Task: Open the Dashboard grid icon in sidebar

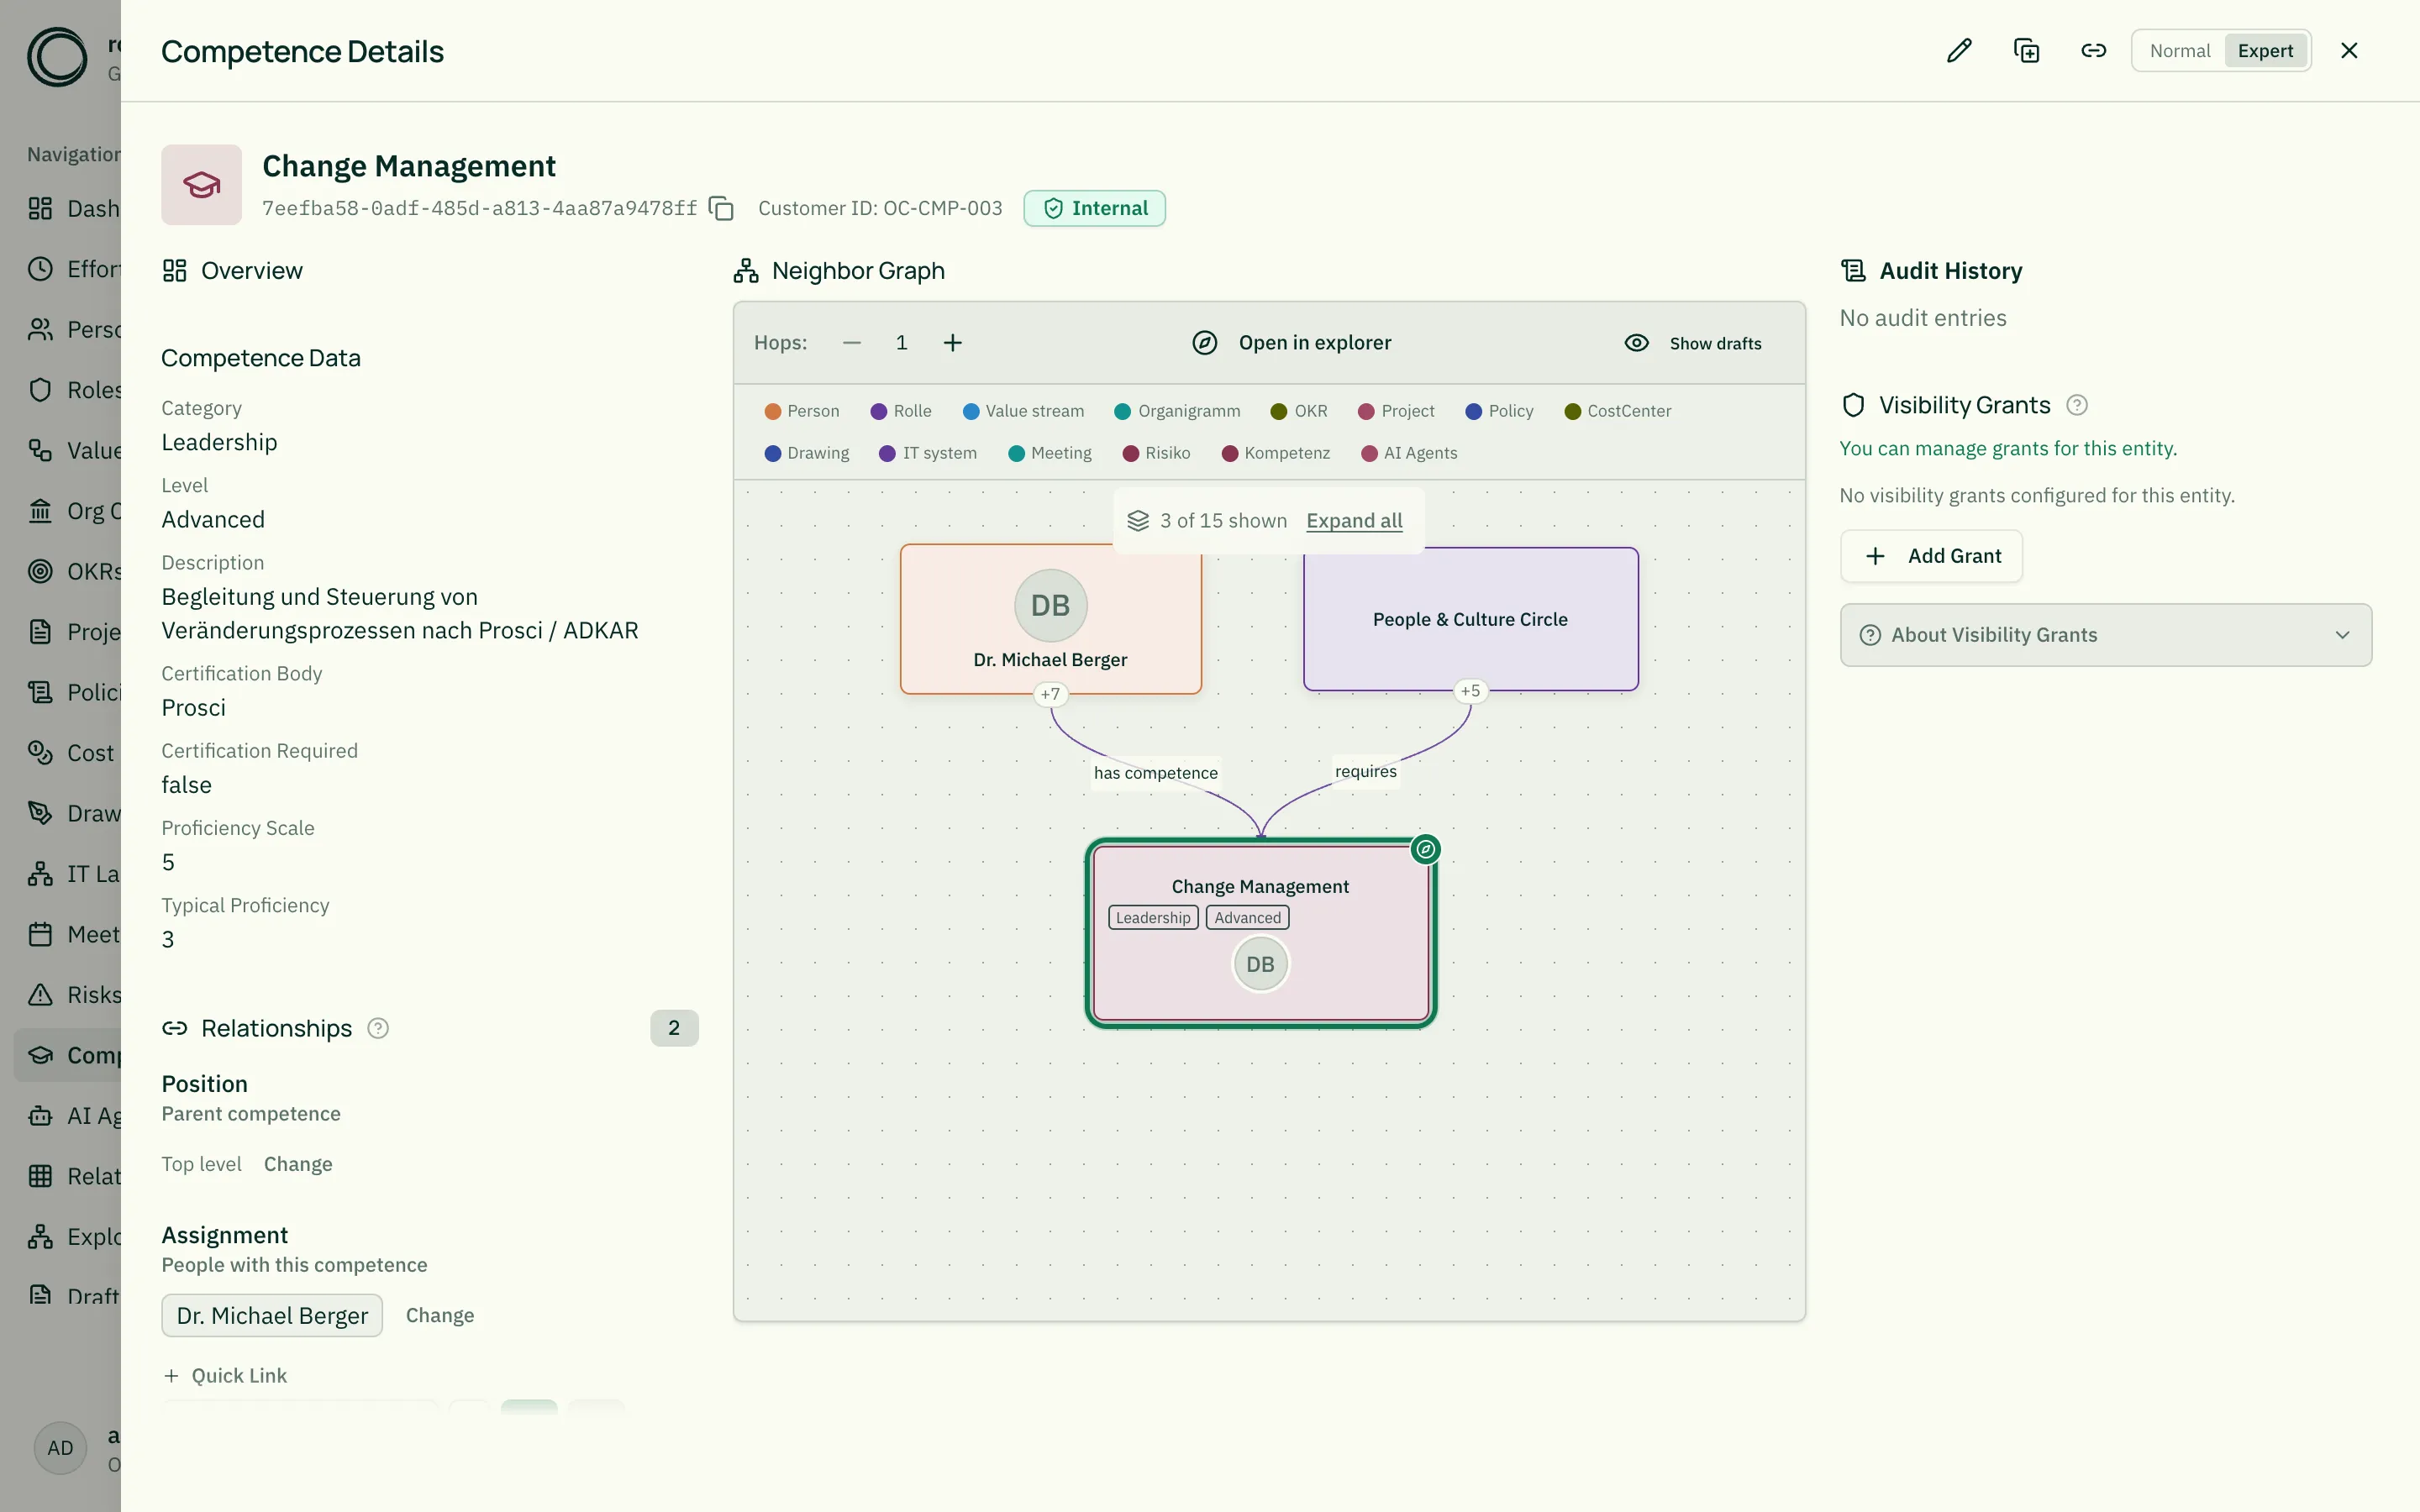Action: point(40,208)
